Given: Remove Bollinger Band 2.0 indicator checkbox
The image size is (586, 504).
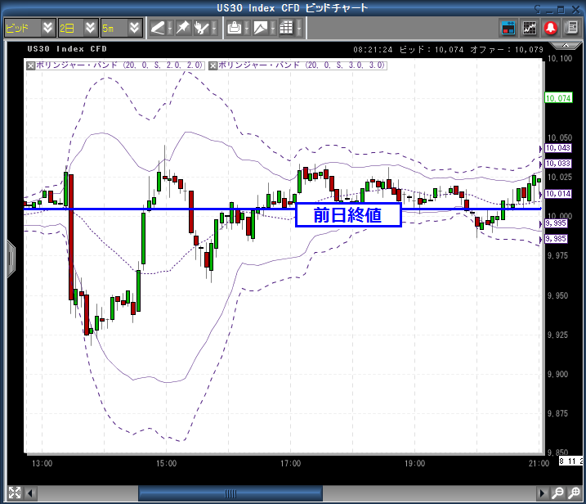Looking at the screenshot, I should tap(31, 64).
